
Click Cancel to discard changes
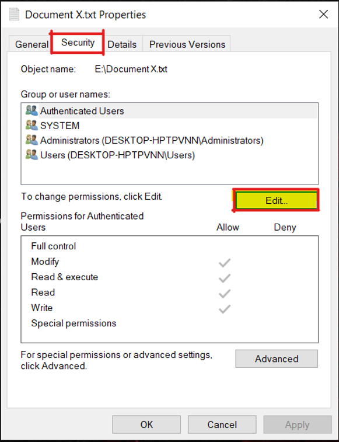click(222, 424)
